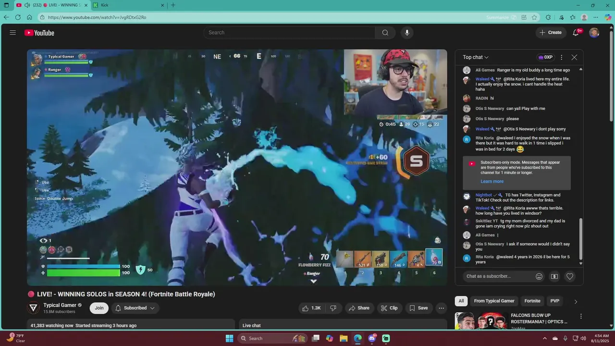The width and height of the screenshot is (615, 346).
Task: Open the YouTube guide hamburger menu
Action: 13,33
